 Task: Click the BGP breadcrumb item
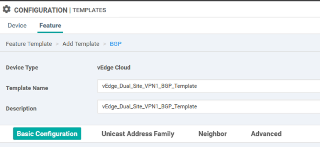[x=116, y=44]
